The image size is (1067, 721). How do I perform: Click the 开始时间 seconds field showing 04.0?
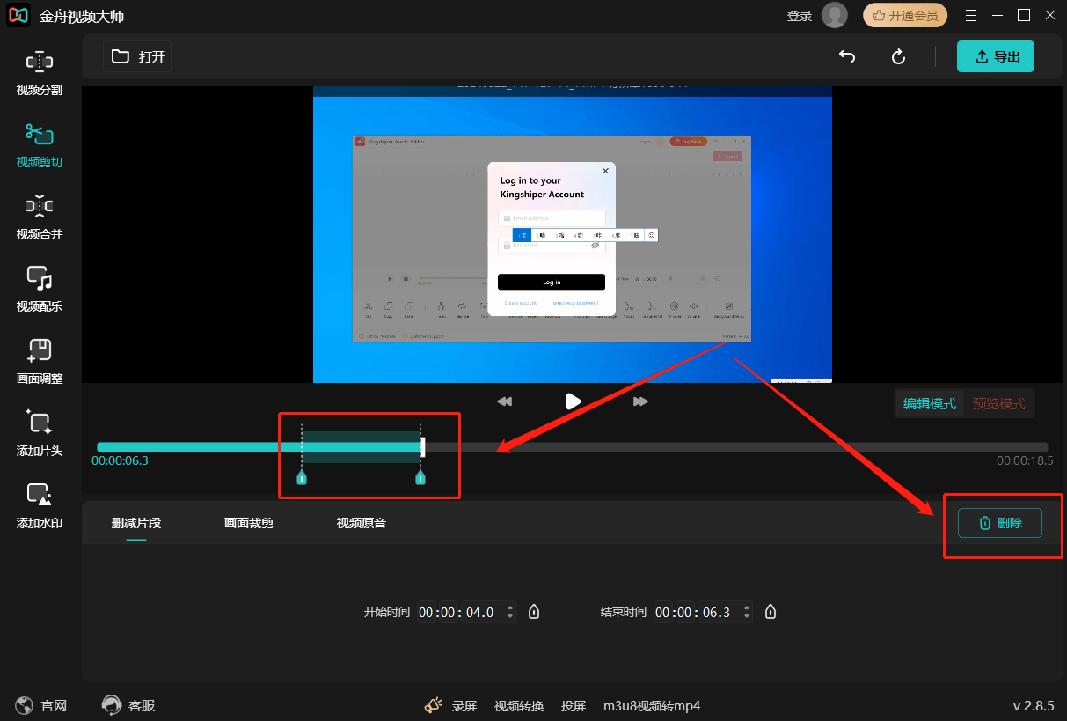(x=479, y=612)
